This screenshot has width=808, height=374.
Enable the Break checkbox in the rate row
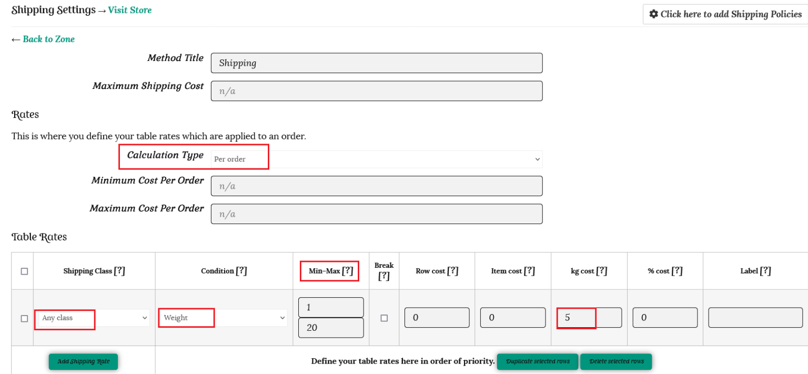[384, 318]
